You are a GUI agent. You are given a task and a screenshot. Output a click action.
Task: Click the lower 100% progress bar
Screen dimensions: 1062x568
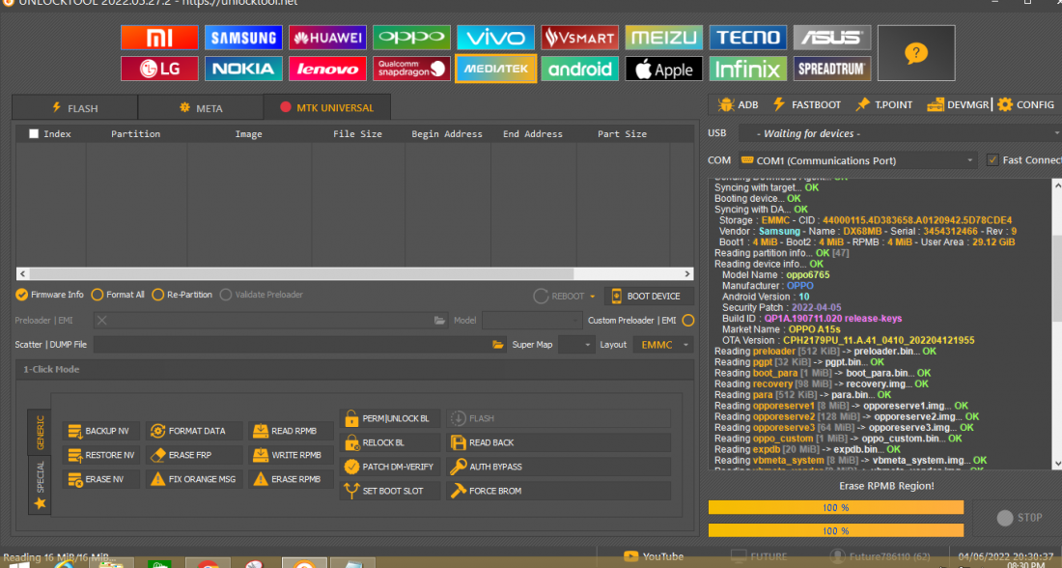[x=836, y=530]
